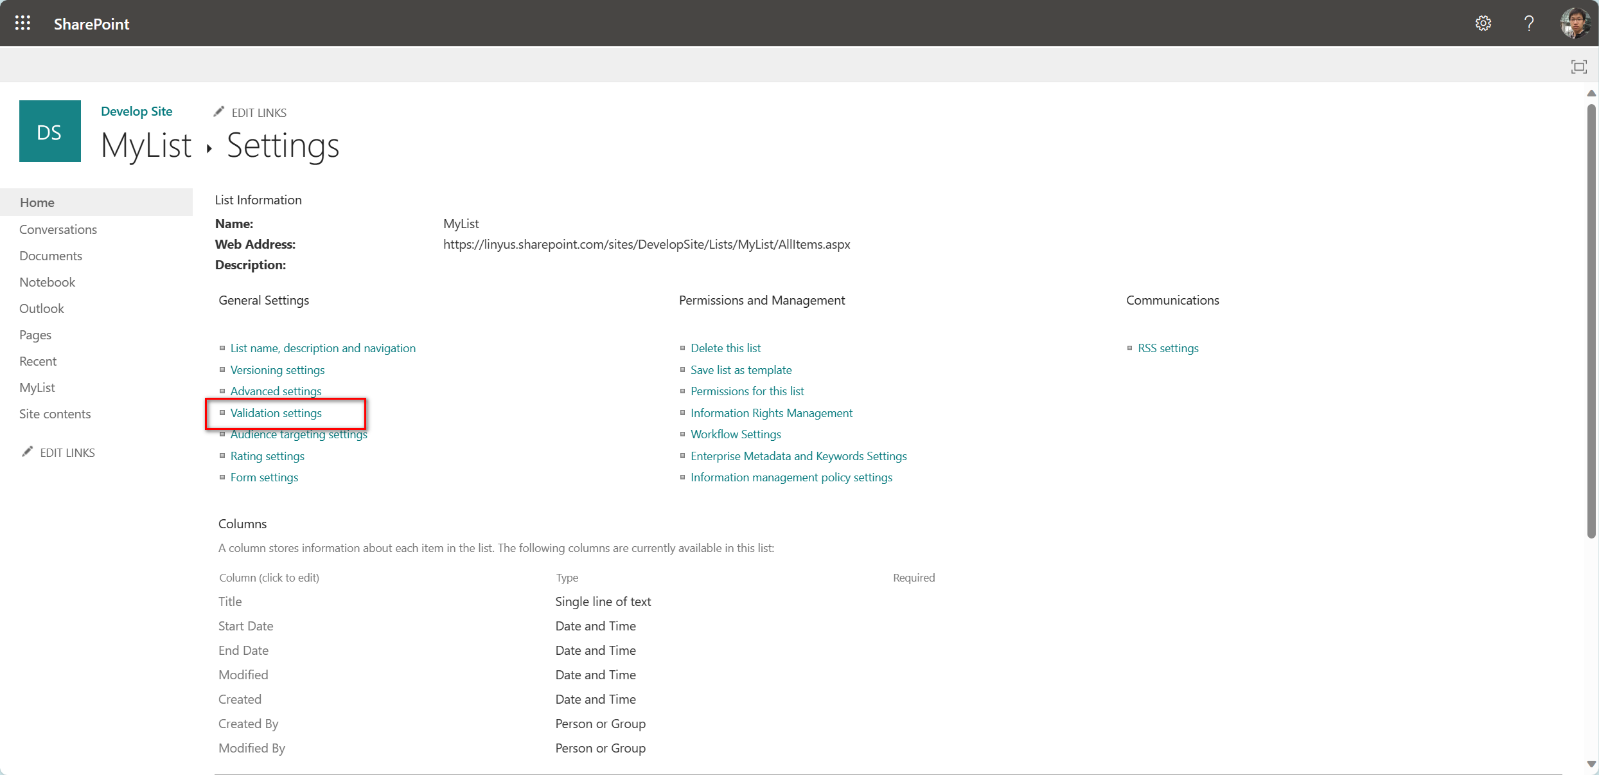Image resolution: width=1599 pixels, height=775 pixels.
Task: Go to Site contents in the sidebar
Action: click(55, 414)
